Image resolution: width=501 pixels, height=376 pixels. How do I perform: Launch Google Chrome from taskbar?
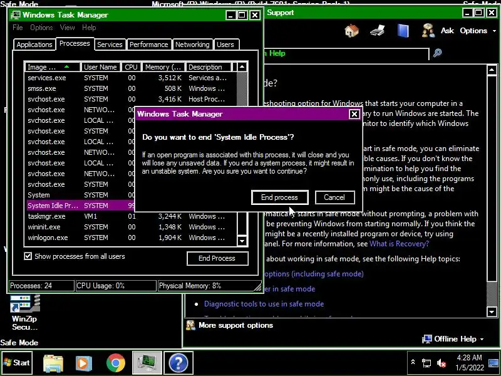click(116, 363)
